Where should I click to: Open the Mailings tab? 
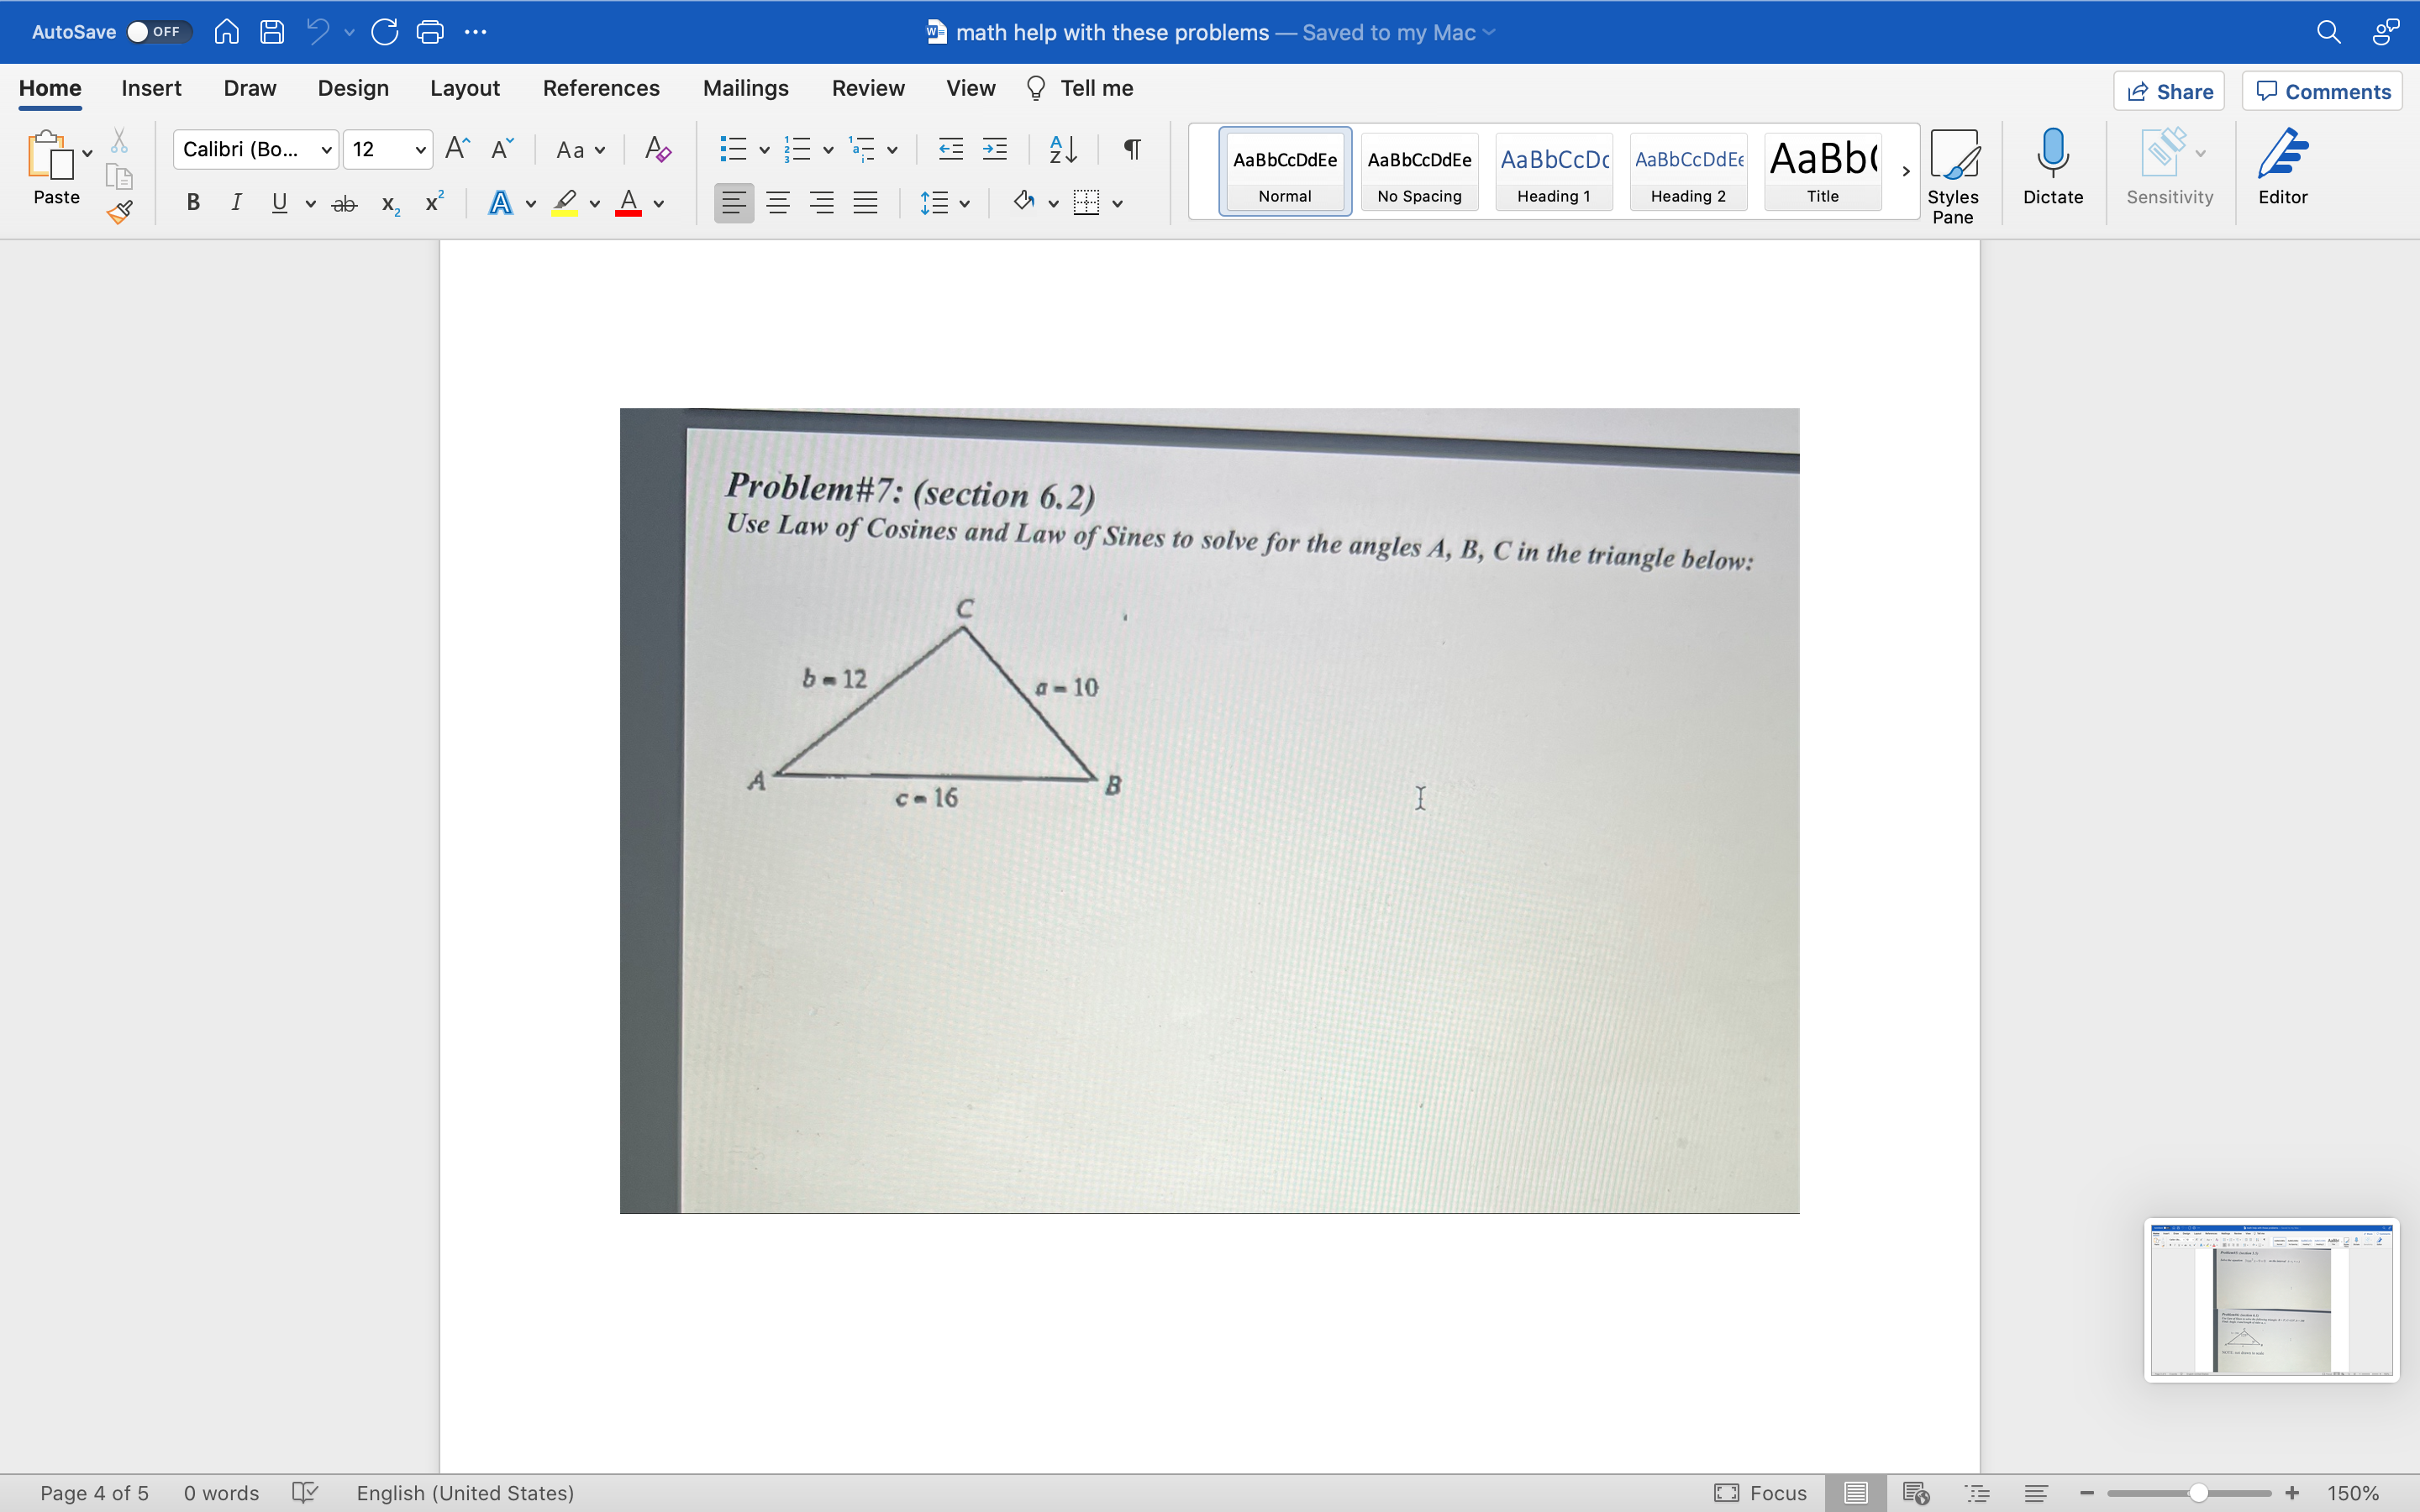pyautogui.click(x=745, y=88)
